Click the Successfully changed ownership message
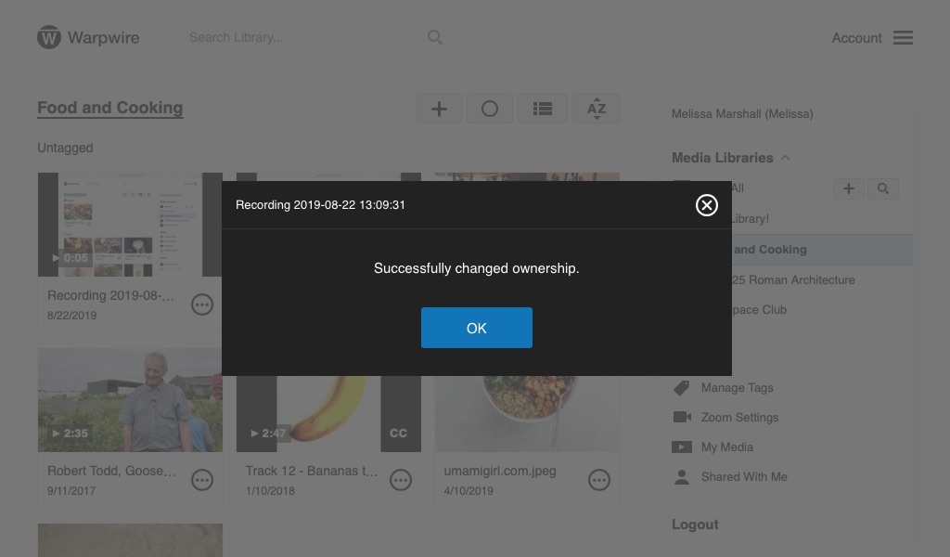 (476, 268)
